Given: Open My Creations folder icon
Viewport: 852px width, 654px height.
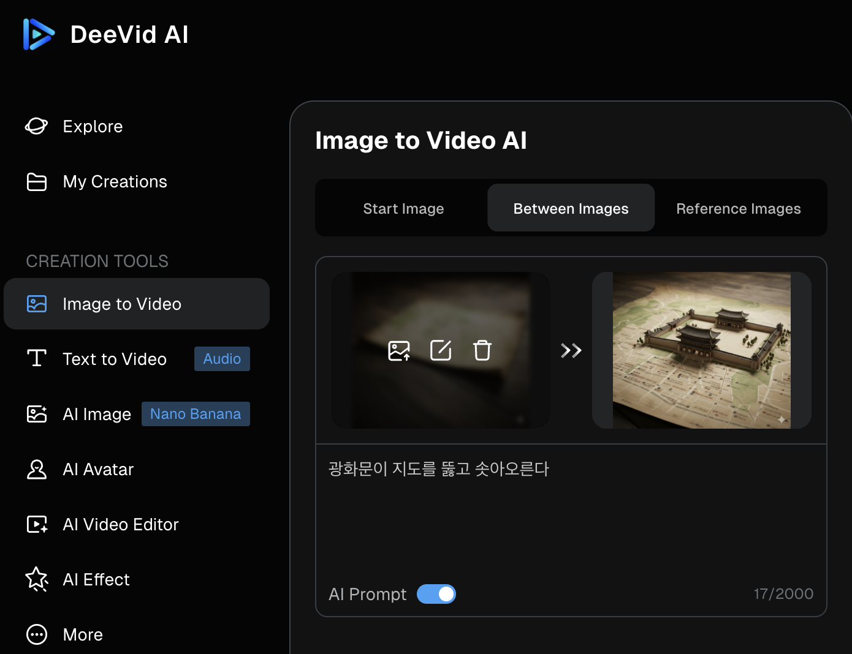Looking at the screenshot, I should (37, 182).
